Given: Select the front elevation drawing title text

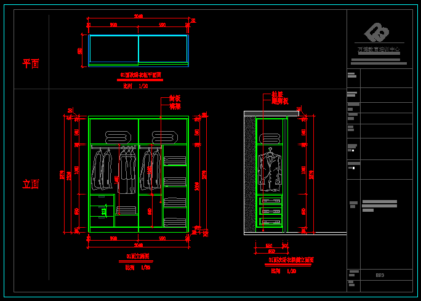Looking at the screenshot, I should 137,256.
